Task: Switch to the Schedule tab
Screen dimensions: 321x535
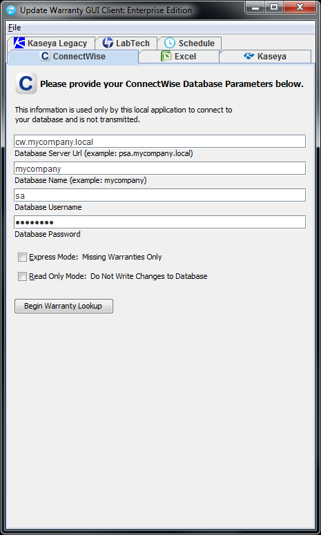Action: pos(189,43)
